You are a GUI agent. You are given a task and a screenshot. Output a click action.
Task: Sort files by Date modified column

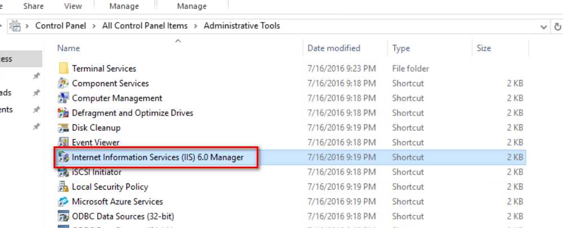(x=334, y=48)
